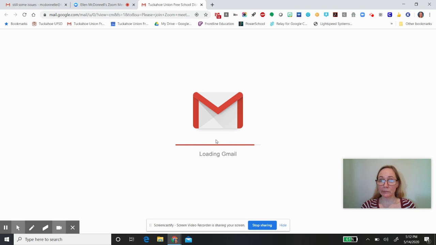Image resolution: width=436 pixels, height=245 pixels.
Task: Open the blue K extension icon
Action: point(408,15)
